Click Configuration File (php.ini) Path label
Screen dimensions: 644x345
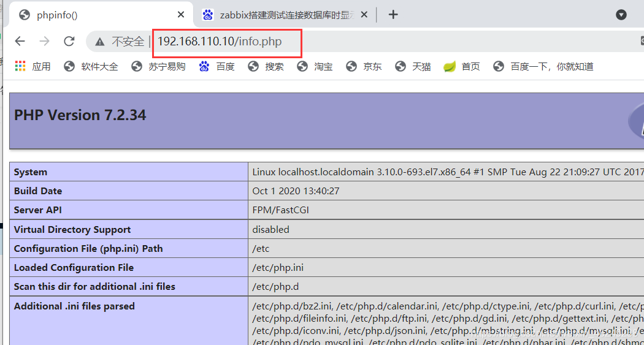pyautogui.click(x=88, y=249)
